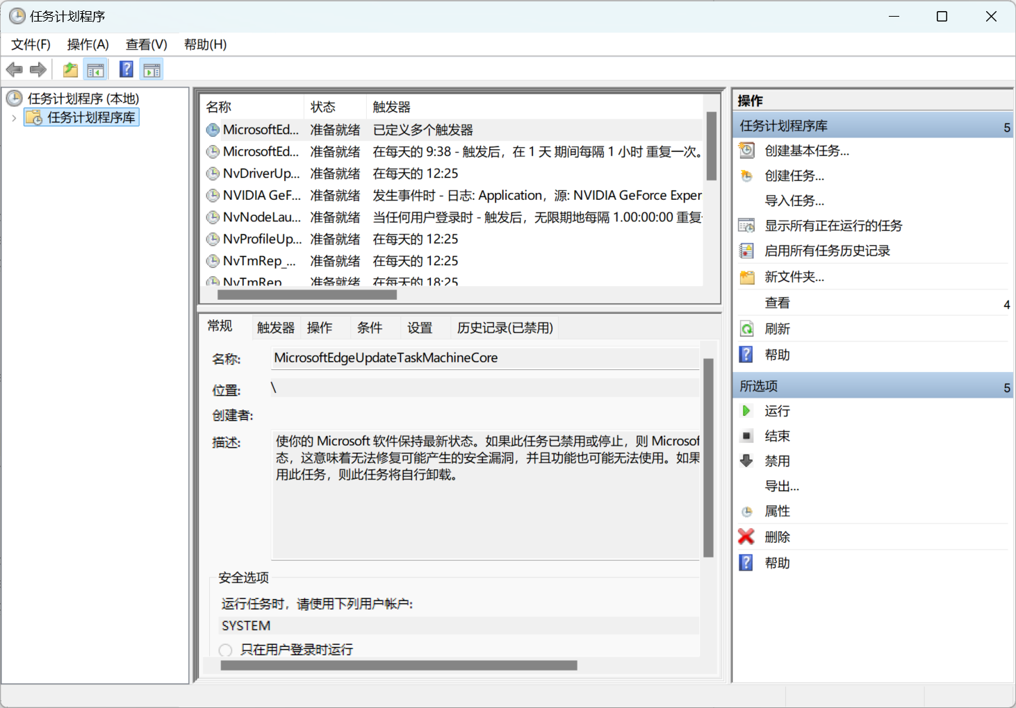1016x708 pixels.
Task: Click the green 刷新 refresh icon
Action: tap(746, 329)
